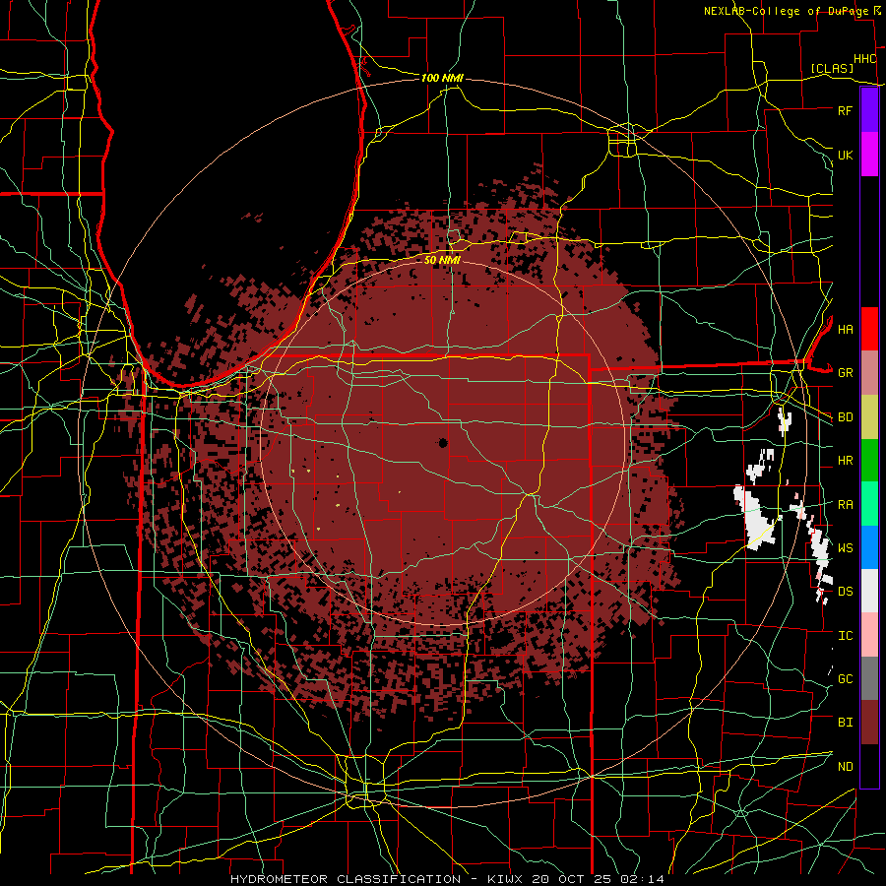886x886 pixels.
Task: Choose the light pink IC legend swatch
Action: [x=869, y=635]
